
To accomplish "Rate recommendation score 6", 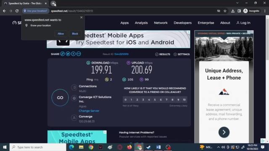I will (161, 100).
